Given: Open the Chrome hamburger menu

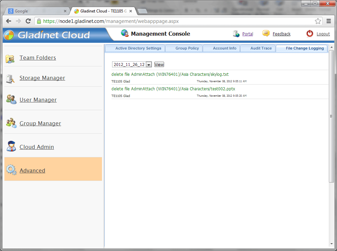Looking at the screenshot, I should pyautogui.click(x=329, y=21).
